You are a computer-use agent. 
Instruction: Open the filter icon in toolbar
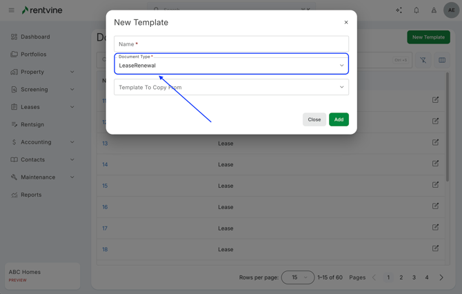point(423,60)
